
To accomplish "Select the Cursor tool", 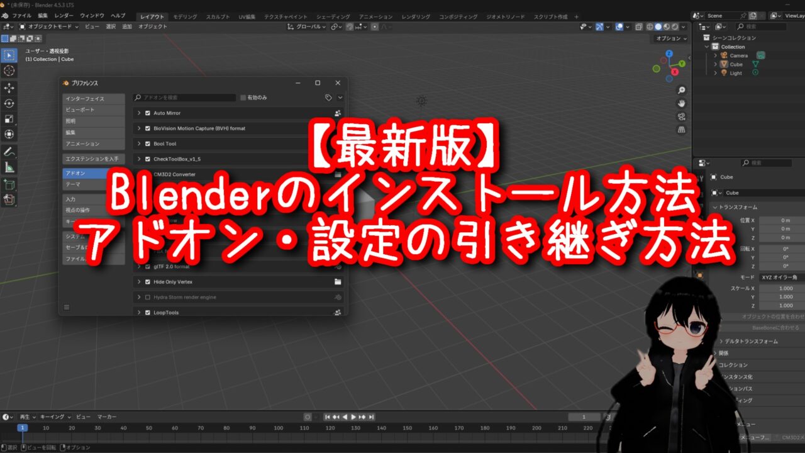I will point(9,70).
